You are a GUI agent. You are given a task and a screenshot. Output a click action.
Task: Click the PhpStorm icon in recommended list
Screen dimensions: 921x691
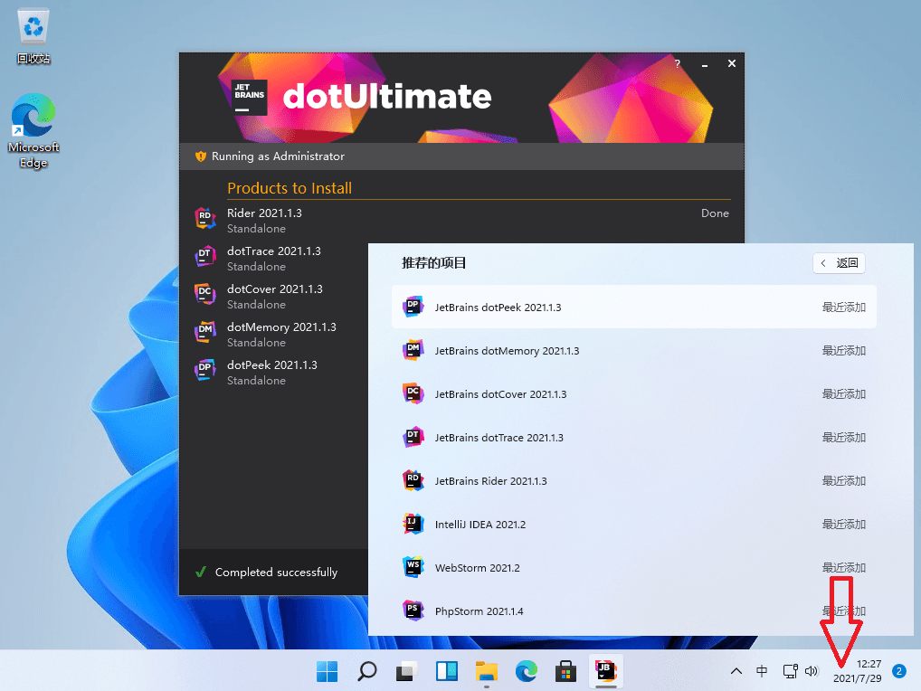(413, 611)
